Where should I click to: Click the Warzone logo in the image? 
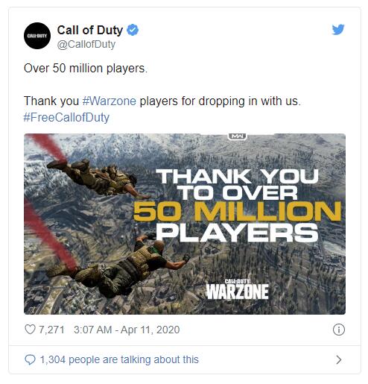click(x=238, y=289)
